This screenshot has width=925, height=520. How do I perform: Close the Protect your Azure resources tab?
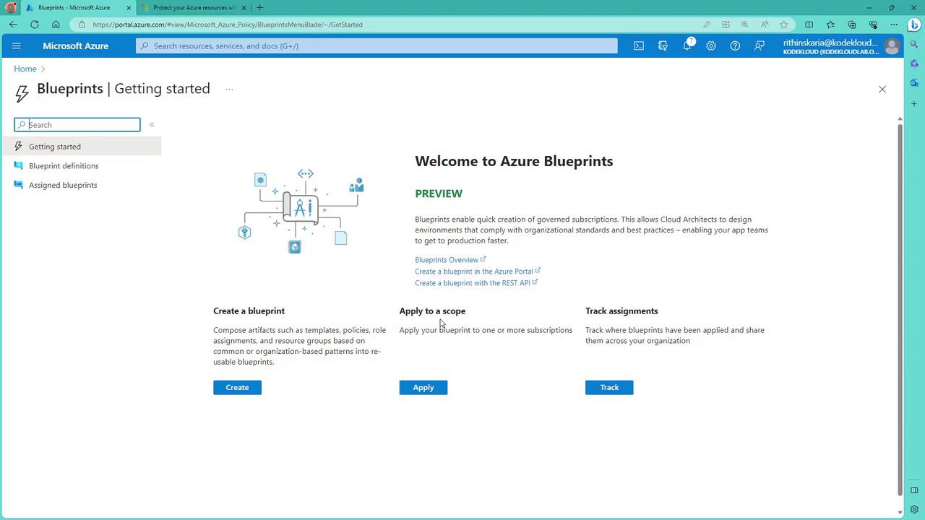tap(244, 8)
